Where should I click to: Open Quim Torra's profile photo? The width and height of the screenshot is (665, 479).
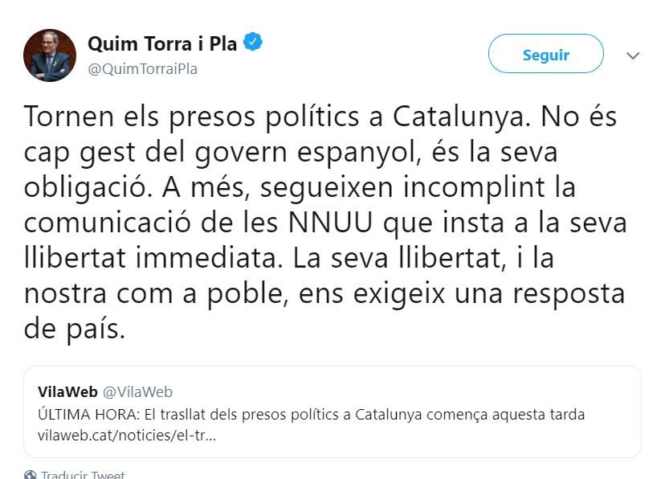click(x=50, y=55)
